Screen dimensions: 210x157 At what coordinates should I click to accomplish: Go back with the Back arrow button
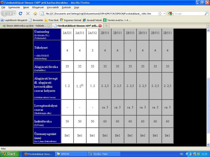[x=4, y=14]
